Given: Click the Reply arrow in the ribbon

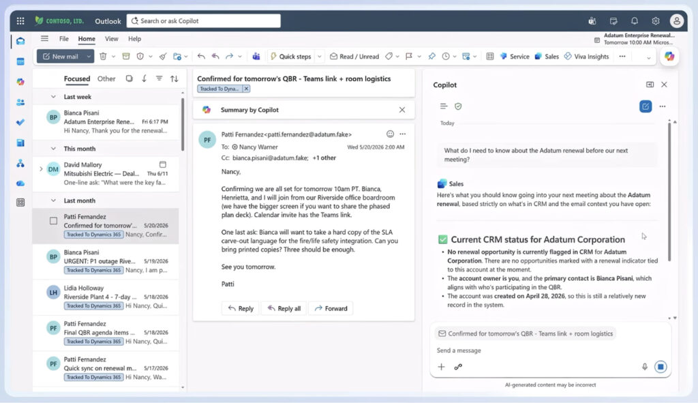Looking at the screenshot, I should (x=201, y=57).
